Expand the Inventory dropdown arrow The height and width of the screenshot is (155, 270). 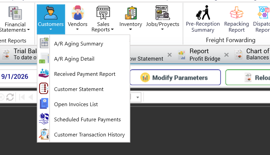coord(131,29)
